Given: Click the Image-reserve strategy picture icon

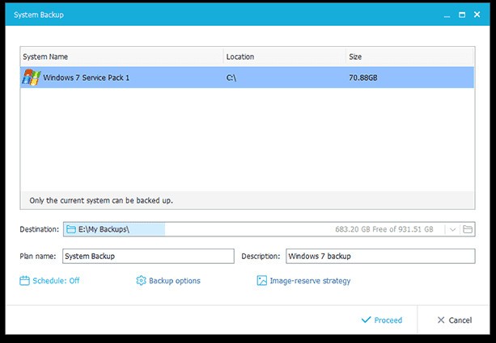Looking at the screenshot, I should 262,281.
